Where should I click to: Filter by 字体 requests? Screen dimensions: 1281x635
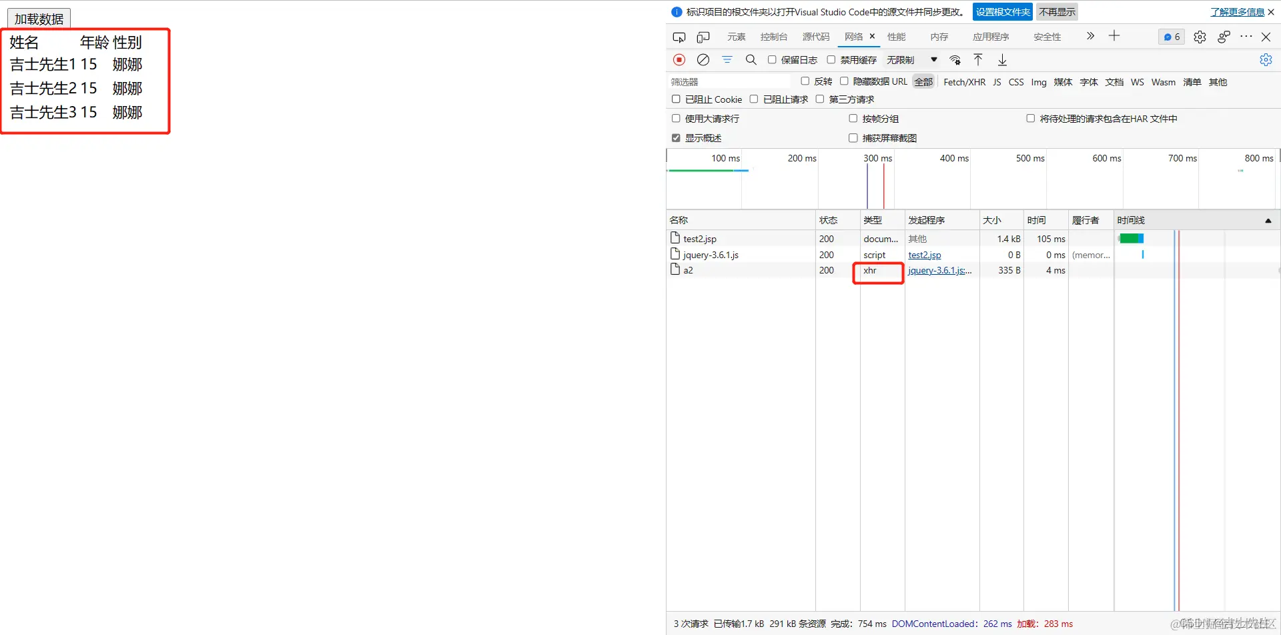(x=1089, y=82)
